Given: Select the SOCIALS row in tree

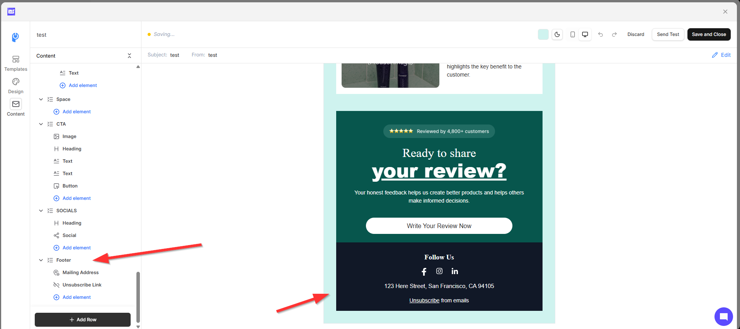Looking at the screenshot, I should point(66,211).
